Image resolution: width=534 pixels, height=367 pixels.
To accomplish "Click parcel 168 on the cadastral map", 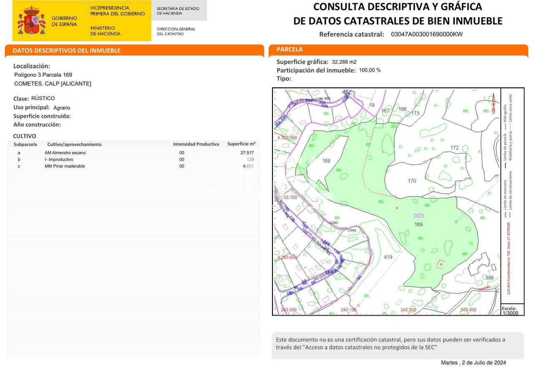I will 326,161.
